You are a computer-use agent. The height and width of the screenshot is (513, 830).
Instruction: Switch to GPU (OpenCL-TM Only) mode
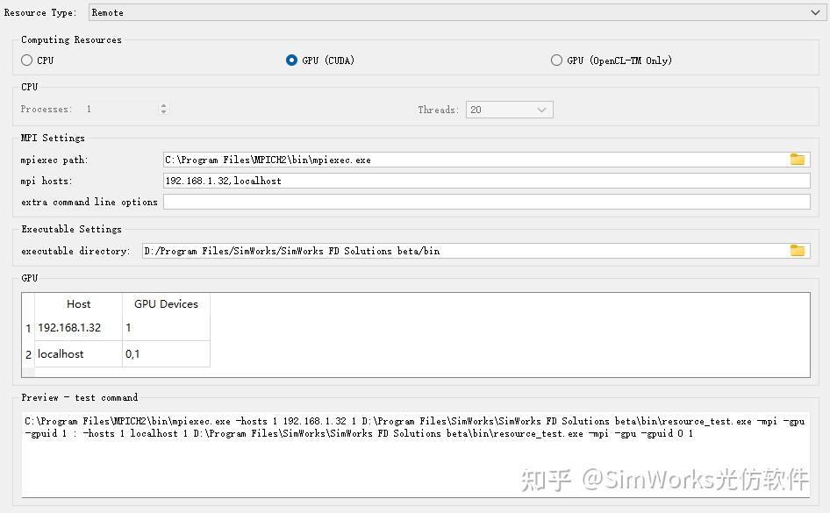coord(556,60)
